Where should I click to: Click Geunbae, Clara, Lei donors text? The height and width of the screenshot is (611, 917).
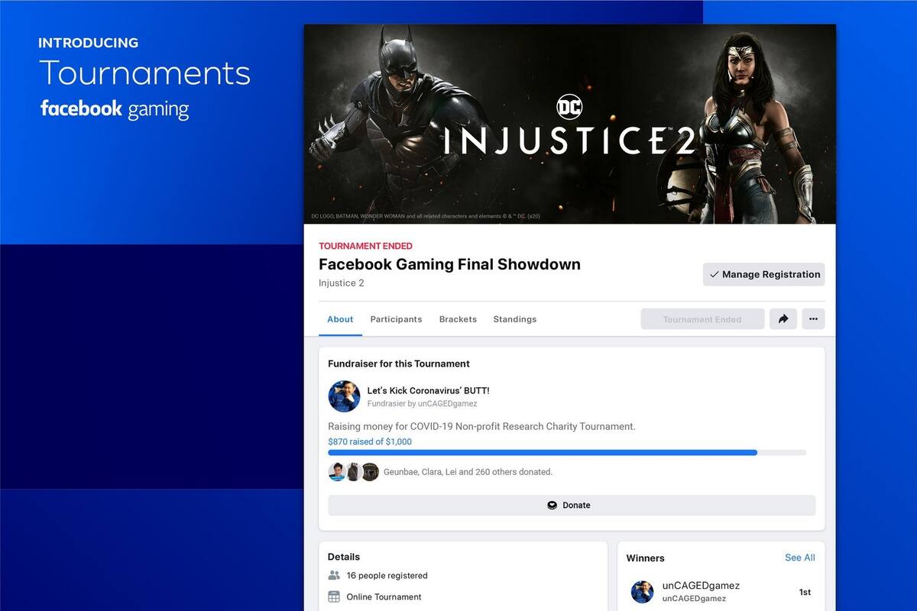pos(468,472)
